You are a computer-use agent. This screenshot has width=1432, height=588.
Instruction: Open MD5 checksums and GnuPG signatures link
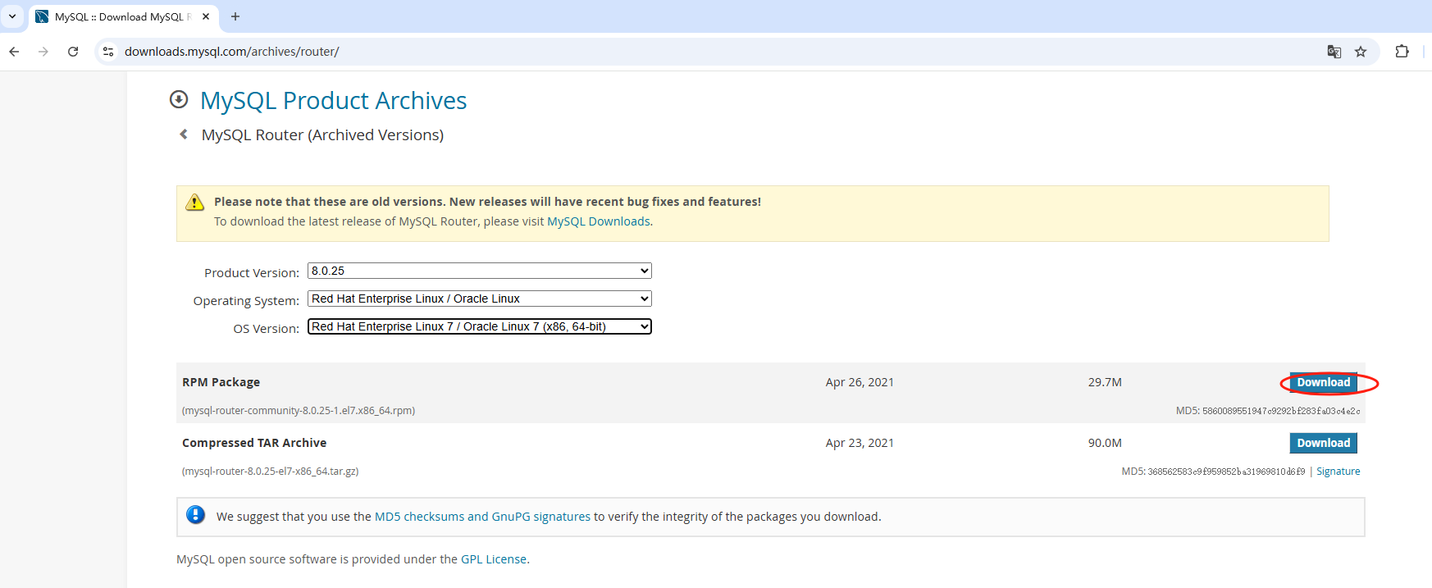(x=482, y=517)
